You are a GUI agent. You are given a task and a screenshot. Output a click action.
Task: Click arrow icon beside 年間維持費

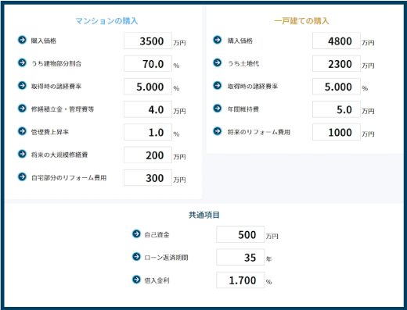(x=218, y=109)
